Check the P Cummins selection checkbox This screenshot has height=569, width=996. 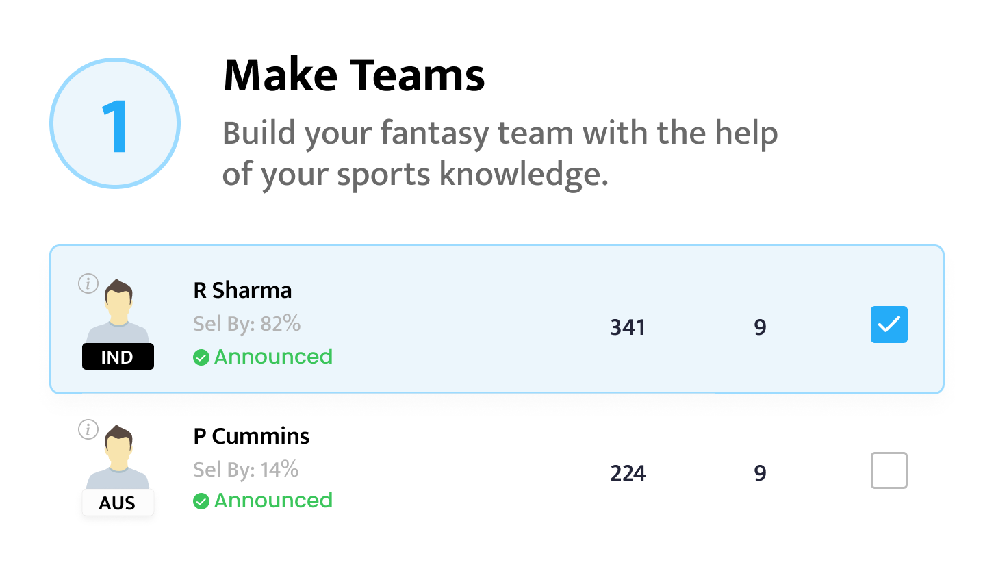click(x=889, y=470)
